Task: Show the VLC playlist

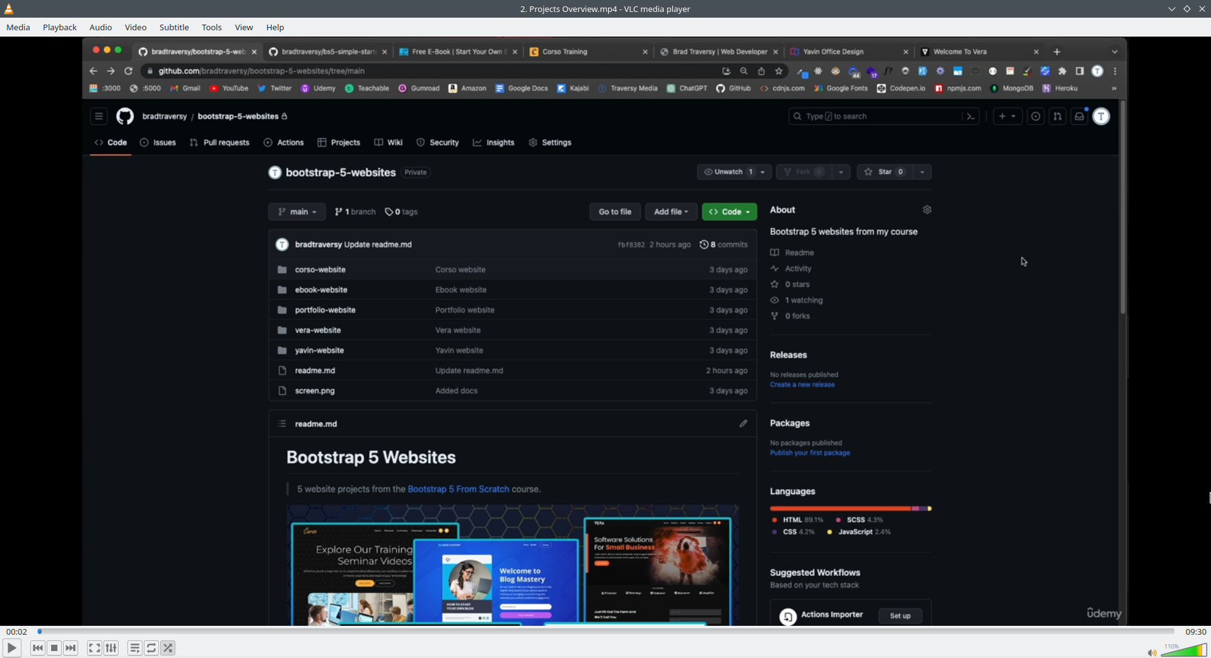Action: [x=135, y=648]
